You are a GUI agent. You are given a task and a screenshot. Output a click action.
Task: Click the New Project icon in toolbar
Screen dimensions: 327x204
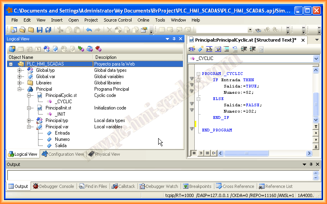coord(14,30)
